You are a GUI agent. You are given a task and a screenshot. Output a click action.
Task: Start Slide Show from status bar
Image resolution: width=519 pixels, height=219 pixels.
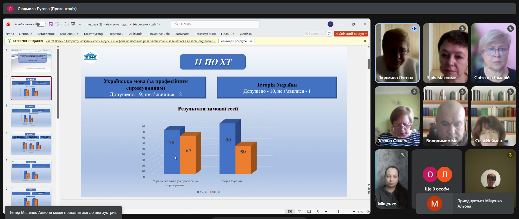(319, 212)
